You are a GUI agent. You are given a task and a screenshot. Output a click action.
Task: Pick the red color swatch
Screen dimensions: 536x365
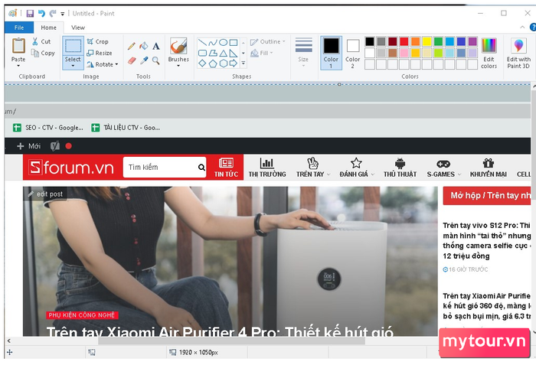click(x=404, y=41)
